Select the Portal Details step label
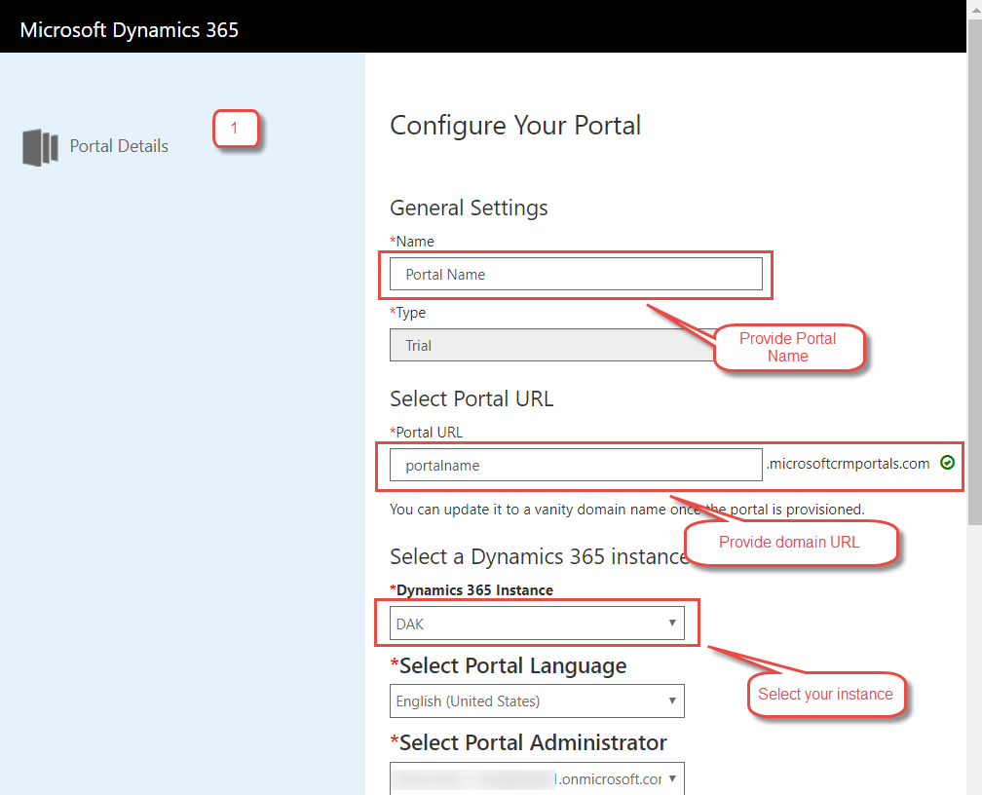The image size is (982, 795). coord(119,146)
